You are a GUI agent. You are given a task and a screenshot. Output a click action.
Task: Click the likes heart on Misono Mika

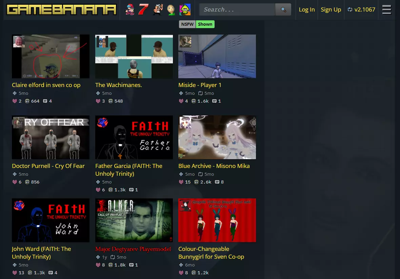[181, 182]
